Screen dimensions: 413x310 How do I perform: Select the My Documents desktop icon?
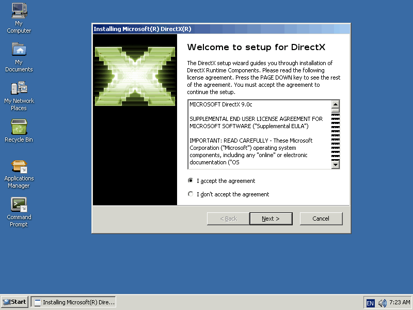tap(19, 57)
